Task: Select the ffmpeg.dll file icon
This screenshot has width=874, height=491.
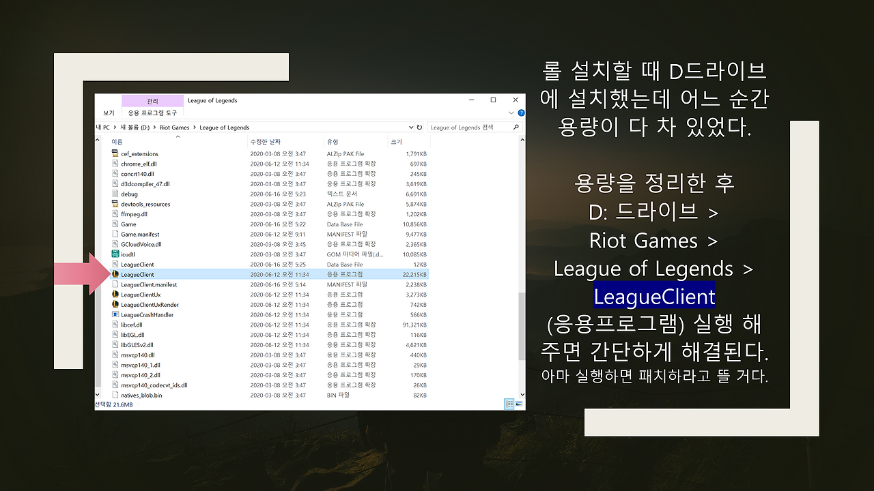Action: click(x=115, y=214)
